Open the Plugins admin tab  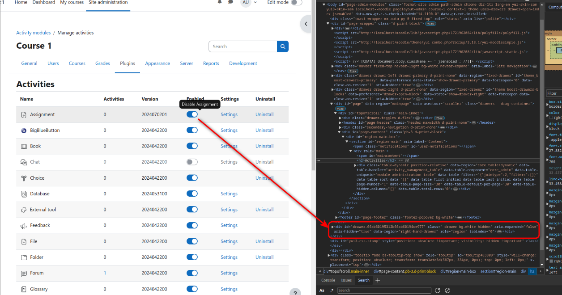[128, 63]
